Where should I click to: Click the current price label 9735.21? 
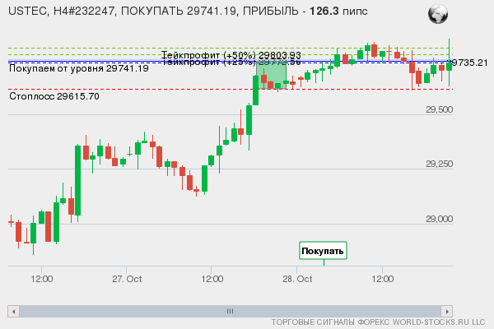pyautogui.click(x=470, y=63)
